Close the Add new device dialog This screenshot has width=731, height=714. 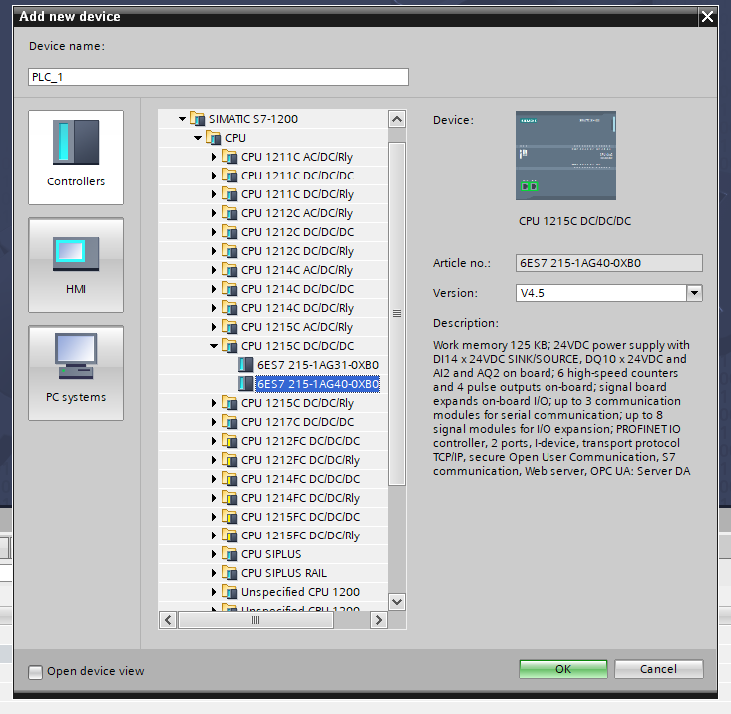pyautogui.click(x=707, y=17)
